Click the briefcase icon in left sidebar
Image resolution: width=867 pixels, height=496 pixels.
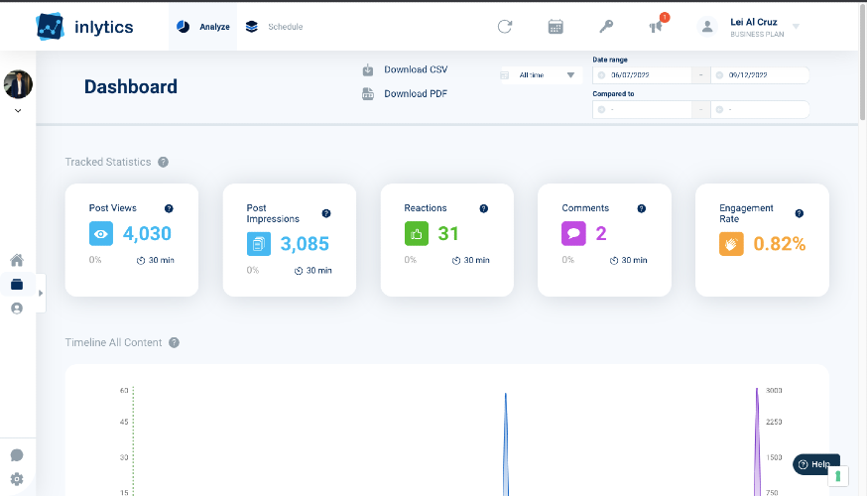pos(17,285)
